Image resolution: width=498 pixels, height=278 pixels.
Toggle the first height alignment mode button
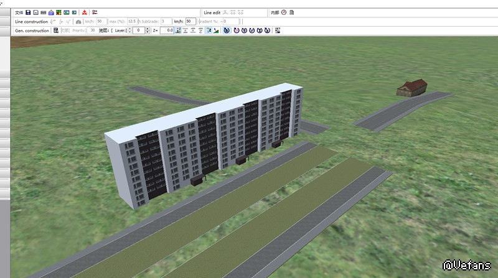(x=179, y=30)
